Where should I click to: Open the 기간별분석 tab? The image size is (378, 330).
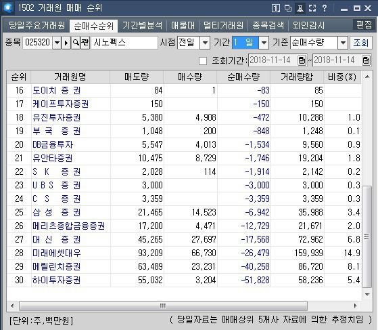coord(142,25)
